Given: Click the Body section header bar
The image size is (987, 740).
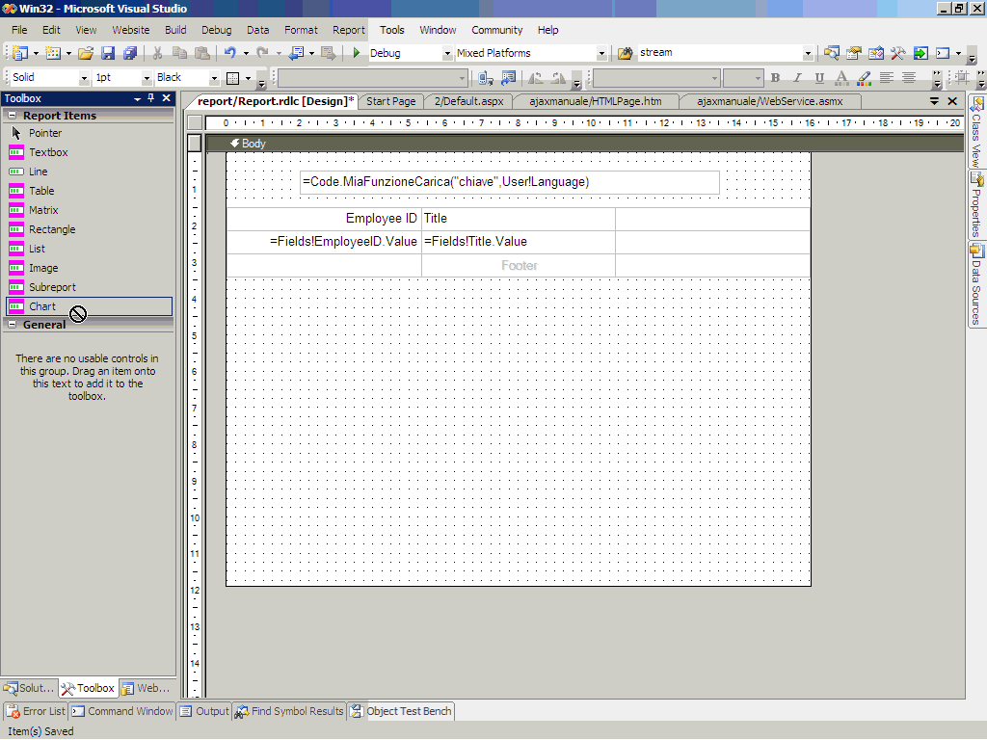Looking at the screenshot, I should (585, 144).
